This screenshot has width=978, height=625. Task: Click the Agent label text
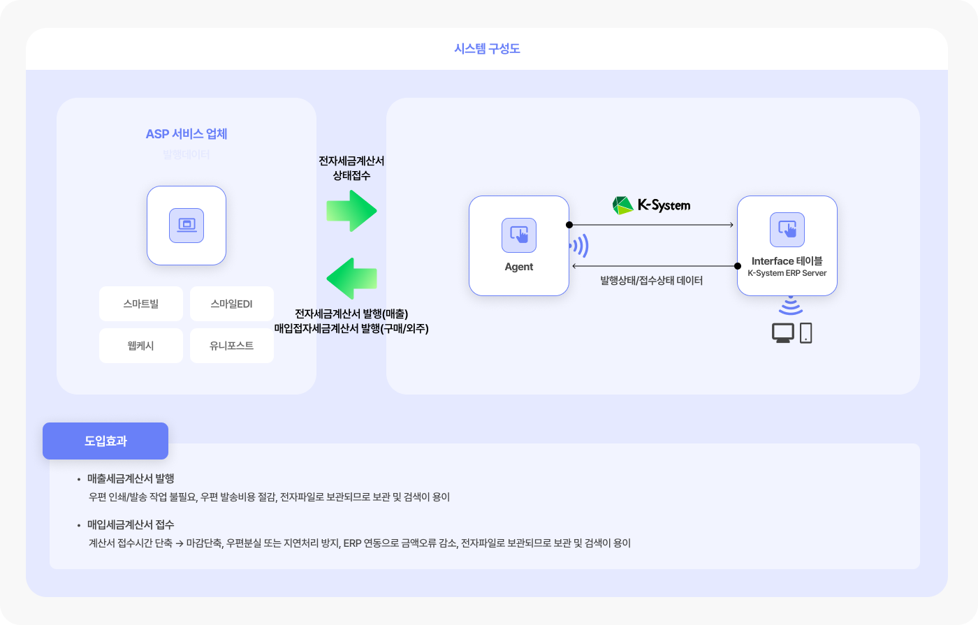pos(519,267)
